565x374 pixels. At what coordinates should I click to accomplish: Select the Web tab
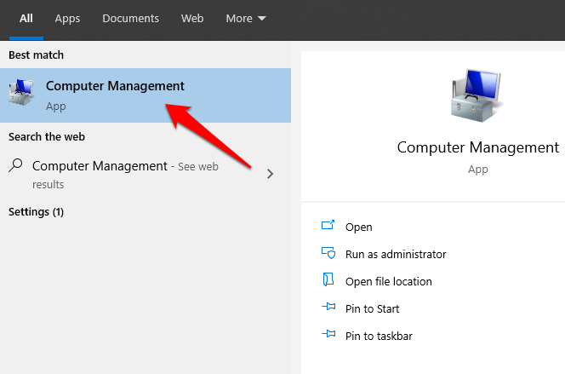tap(192, 19)
